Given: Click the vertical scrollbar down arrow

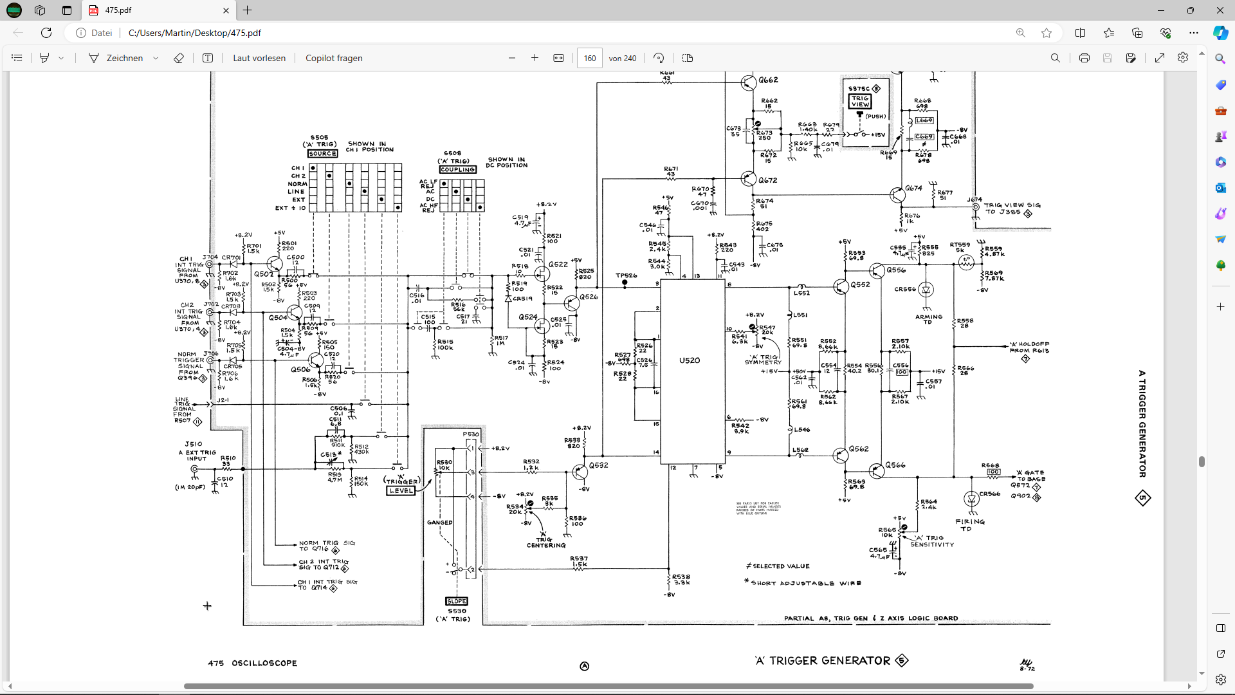Looking at the screenshot, I should (x=1202, y=674).
